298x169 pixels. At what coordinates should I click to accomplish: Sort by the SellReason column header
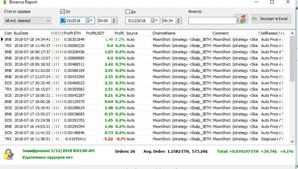[x=269, y=33]
